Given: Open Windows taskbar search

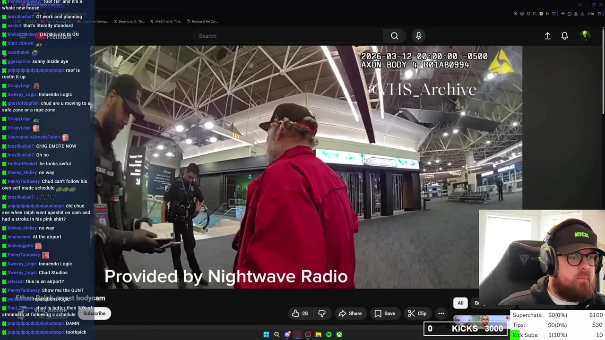Looking at the screenshot, I should (277, 335).
